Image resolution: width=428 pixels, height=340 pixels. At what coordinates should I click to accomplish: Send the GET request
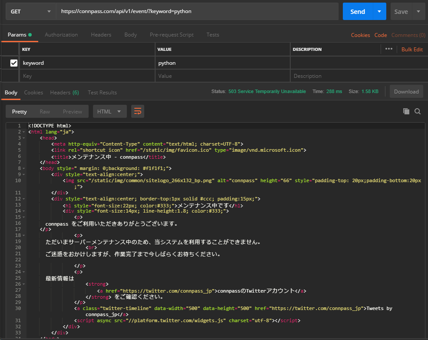pos(358,11)
